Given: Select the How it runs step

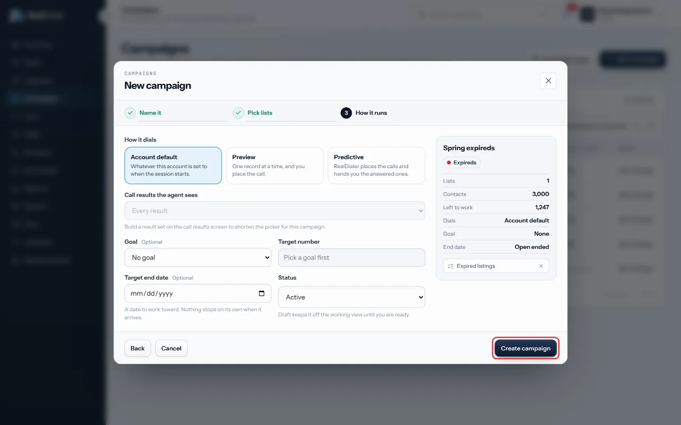Looking at the screenshot, I should click(x=364, y=113).
